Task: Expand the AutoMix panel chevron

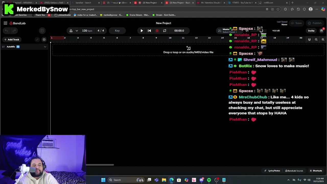Action: [x=45, y=47]
